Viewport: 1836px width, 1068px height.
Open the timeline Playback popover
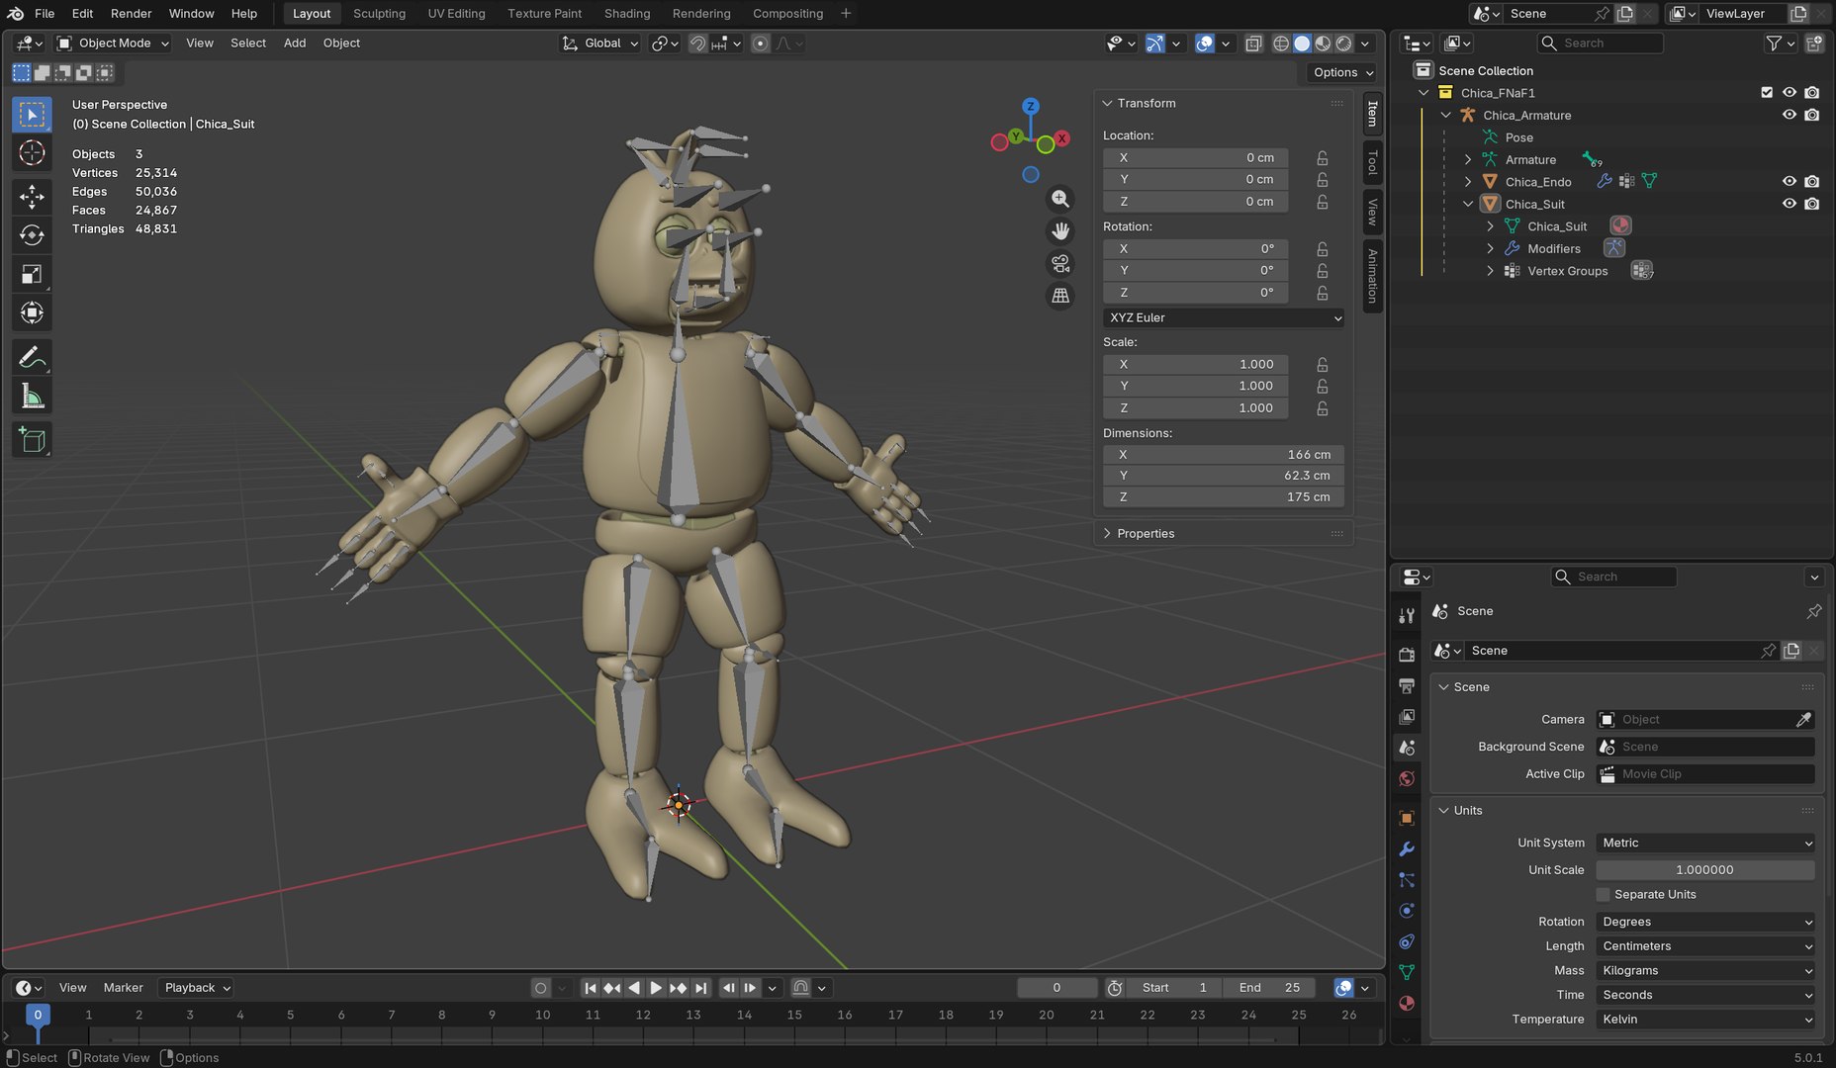pos(196,987)
